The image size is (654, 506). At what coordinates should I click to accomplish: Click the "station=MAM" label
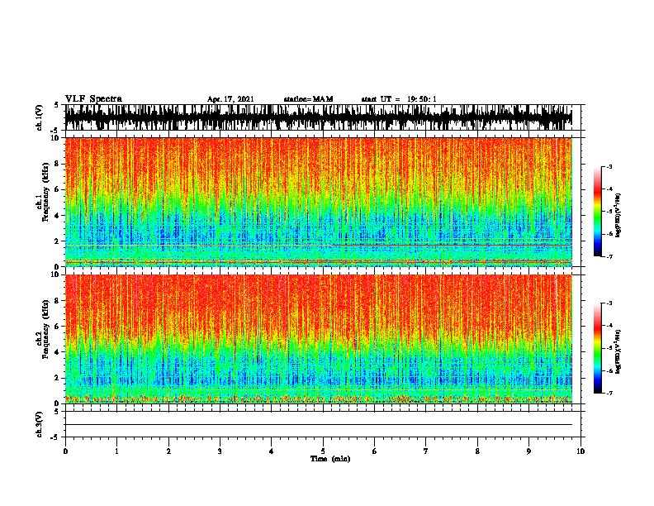(x=308, y=99)
